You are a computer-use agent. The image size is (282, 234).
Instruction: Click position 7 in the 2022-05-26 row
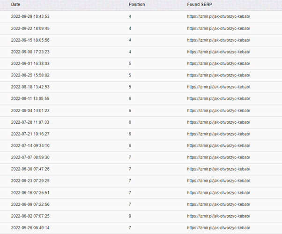click(130, 228)
